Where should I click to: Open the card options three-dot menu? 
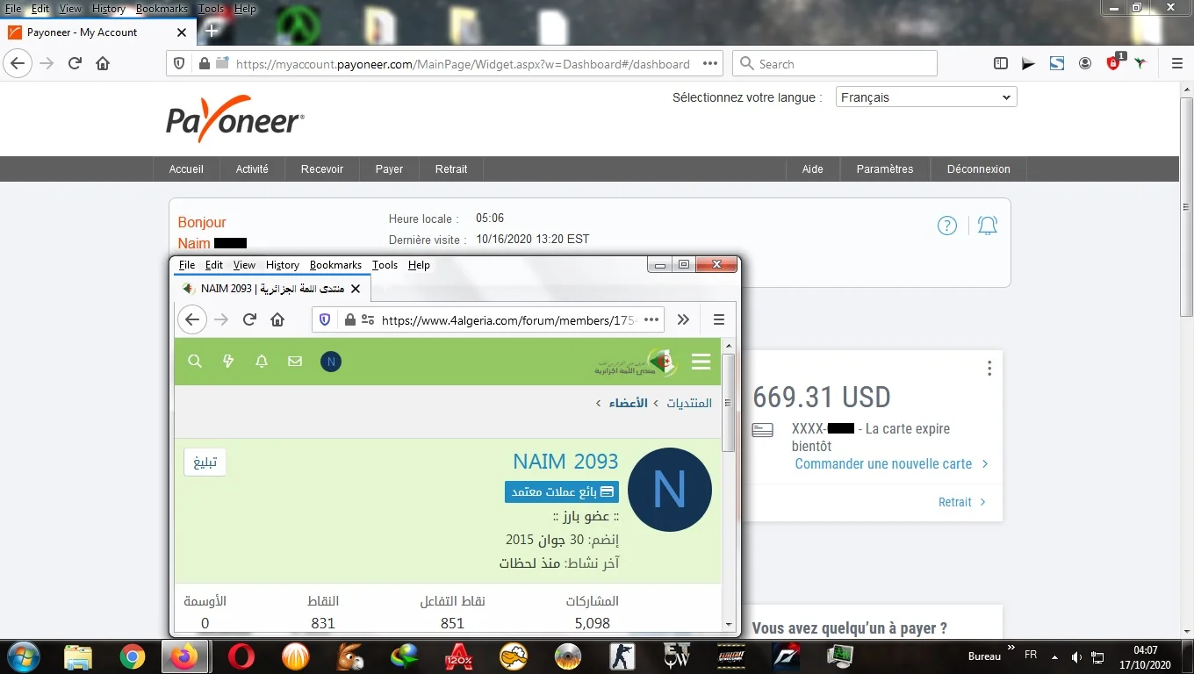pos(989,369)
